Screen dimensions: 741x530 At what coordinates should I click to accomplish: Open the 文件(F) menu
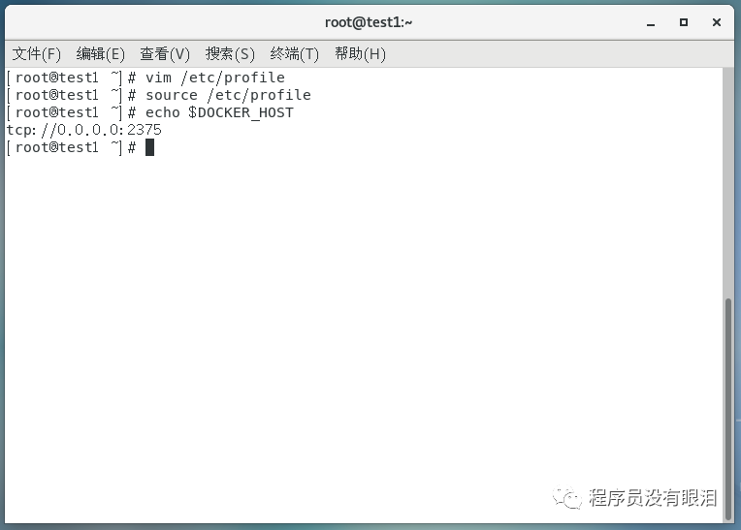point(37,54)
